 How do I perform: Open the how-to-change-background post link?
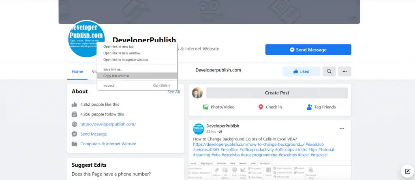click(249, 144)
